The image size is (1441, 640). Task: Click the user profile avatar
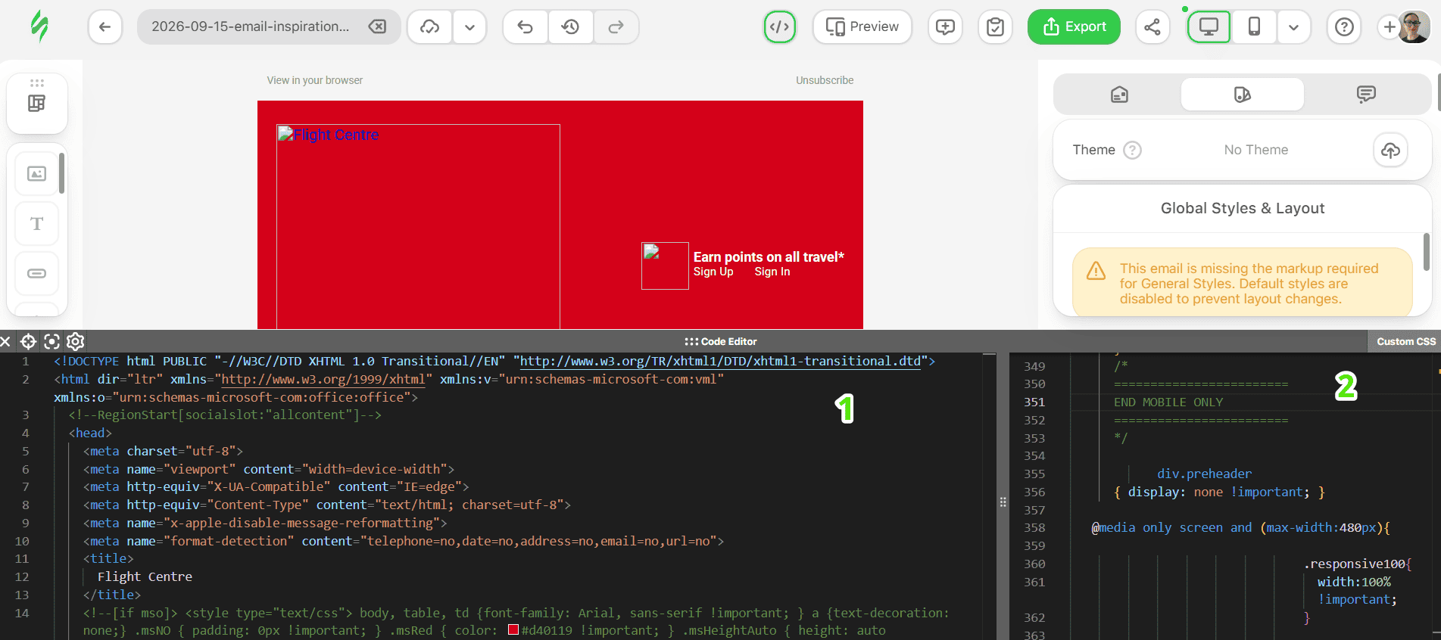[x=1414, y=27]
